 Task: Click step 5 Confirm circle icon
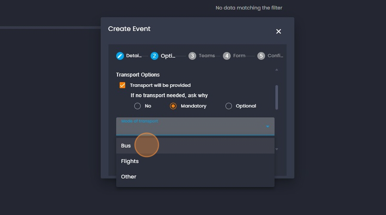pos(261,56)
